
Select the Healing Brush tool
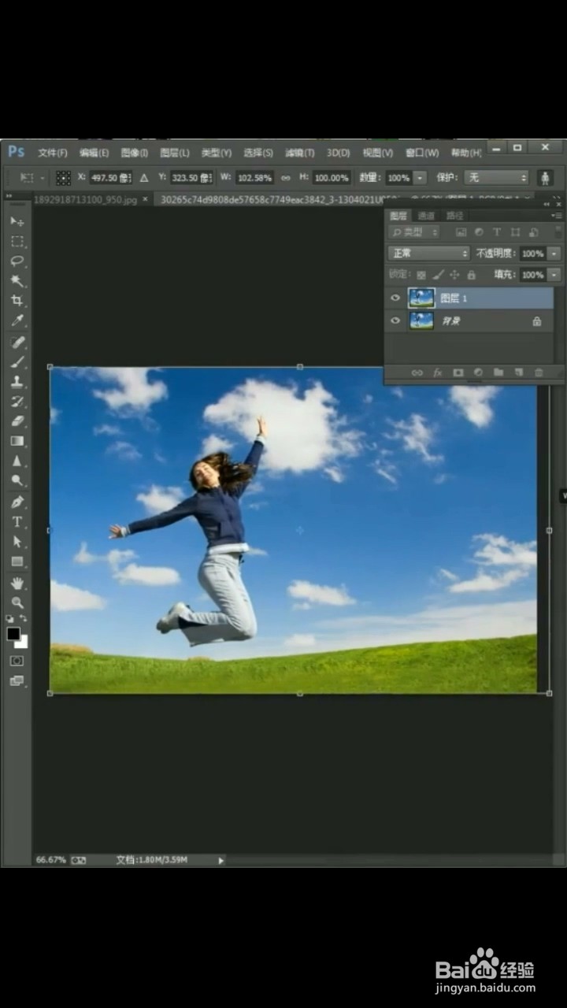point(17,343)
